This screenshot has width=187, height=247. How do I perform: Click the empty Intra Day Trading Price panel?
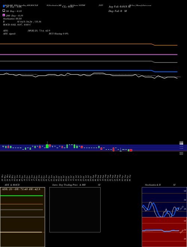[x=75, y=210]
